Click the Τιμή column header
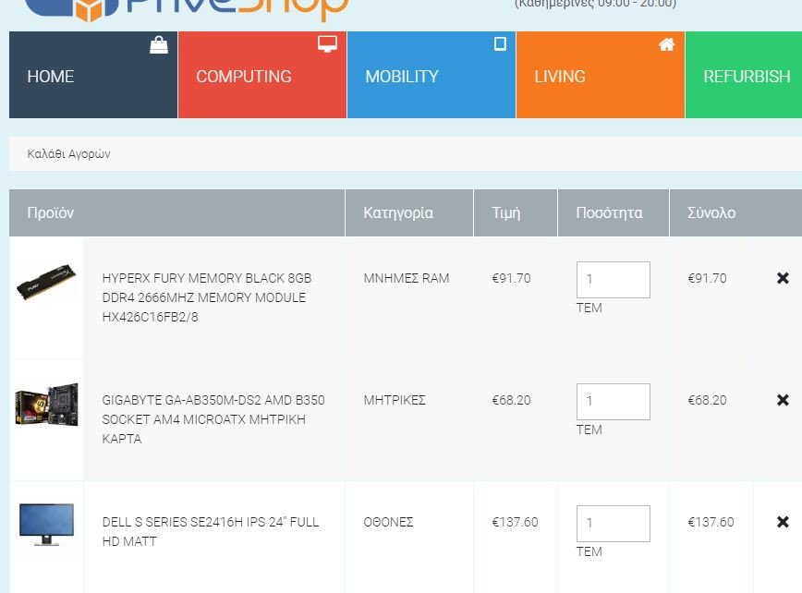 click(516, 212)
